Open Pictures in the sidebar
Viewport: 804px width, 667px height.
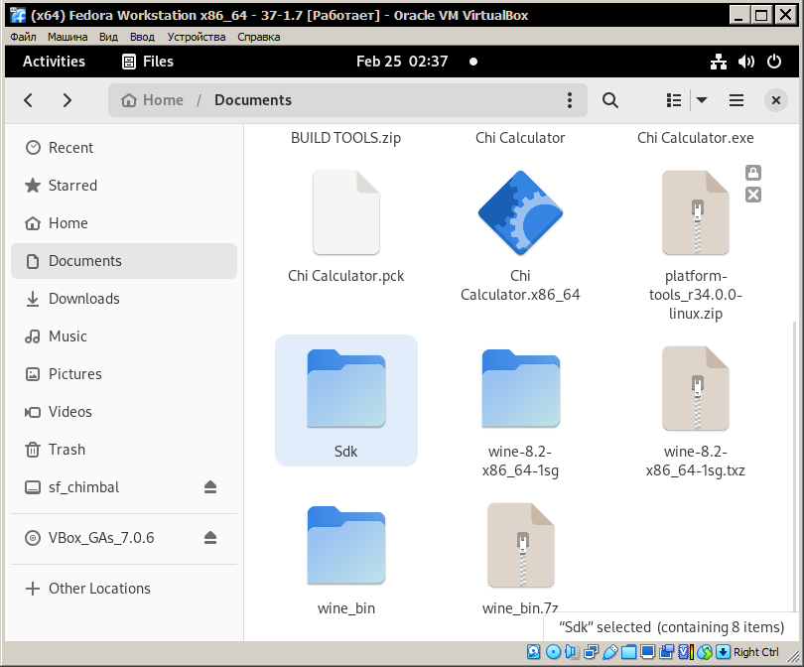tap(123, 374)
